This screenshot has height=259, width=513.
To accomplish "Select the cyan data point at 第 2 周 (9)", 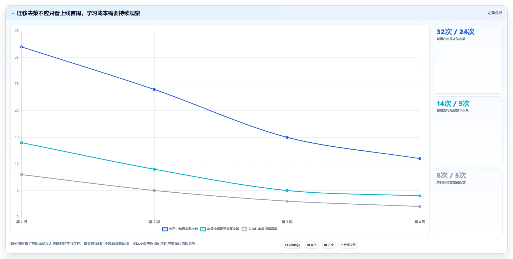I will [x=154, y=169].
